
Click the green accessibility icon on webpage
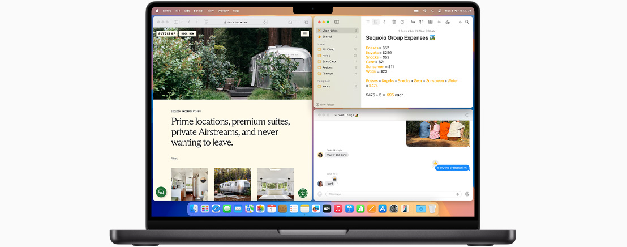(303, 193)
